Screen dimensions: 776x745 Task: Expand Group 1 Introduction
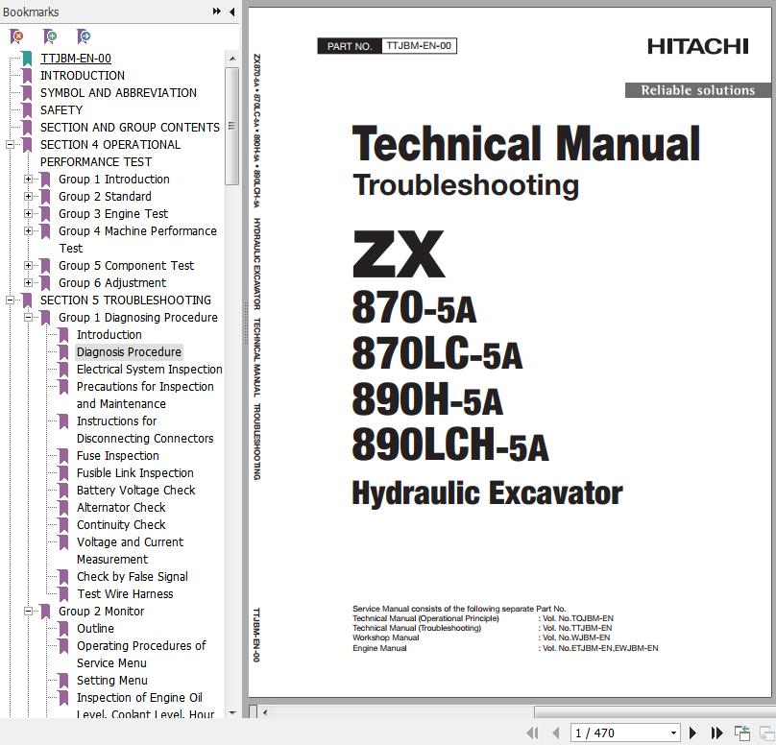(28, 180)
